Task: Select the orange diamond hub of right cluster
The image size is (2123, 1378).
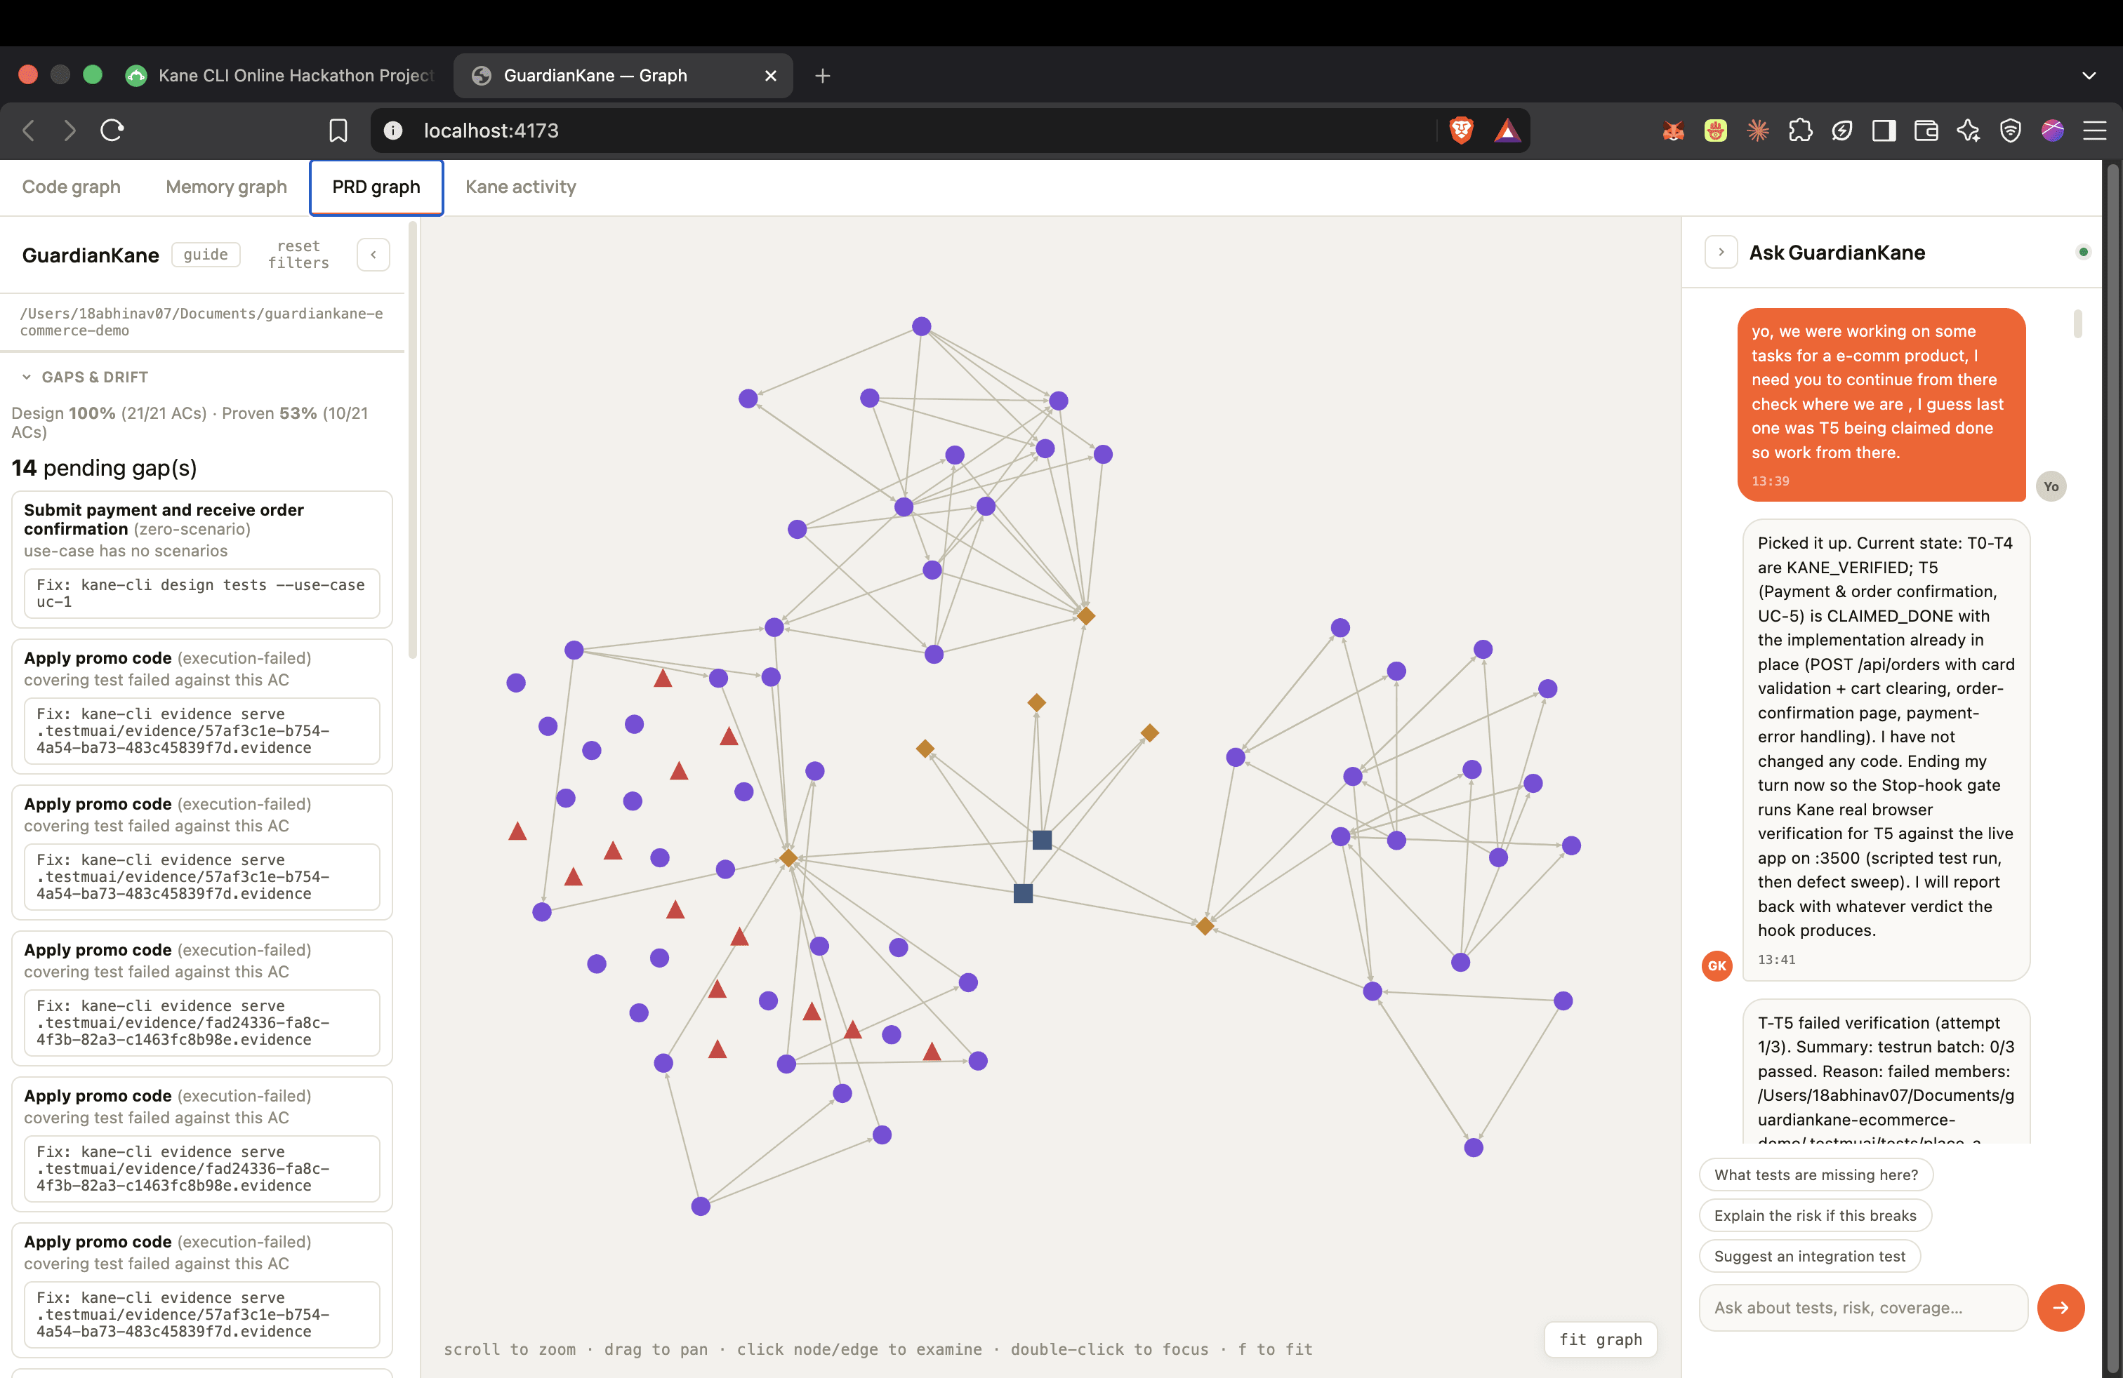Action: coord(1205,926)
